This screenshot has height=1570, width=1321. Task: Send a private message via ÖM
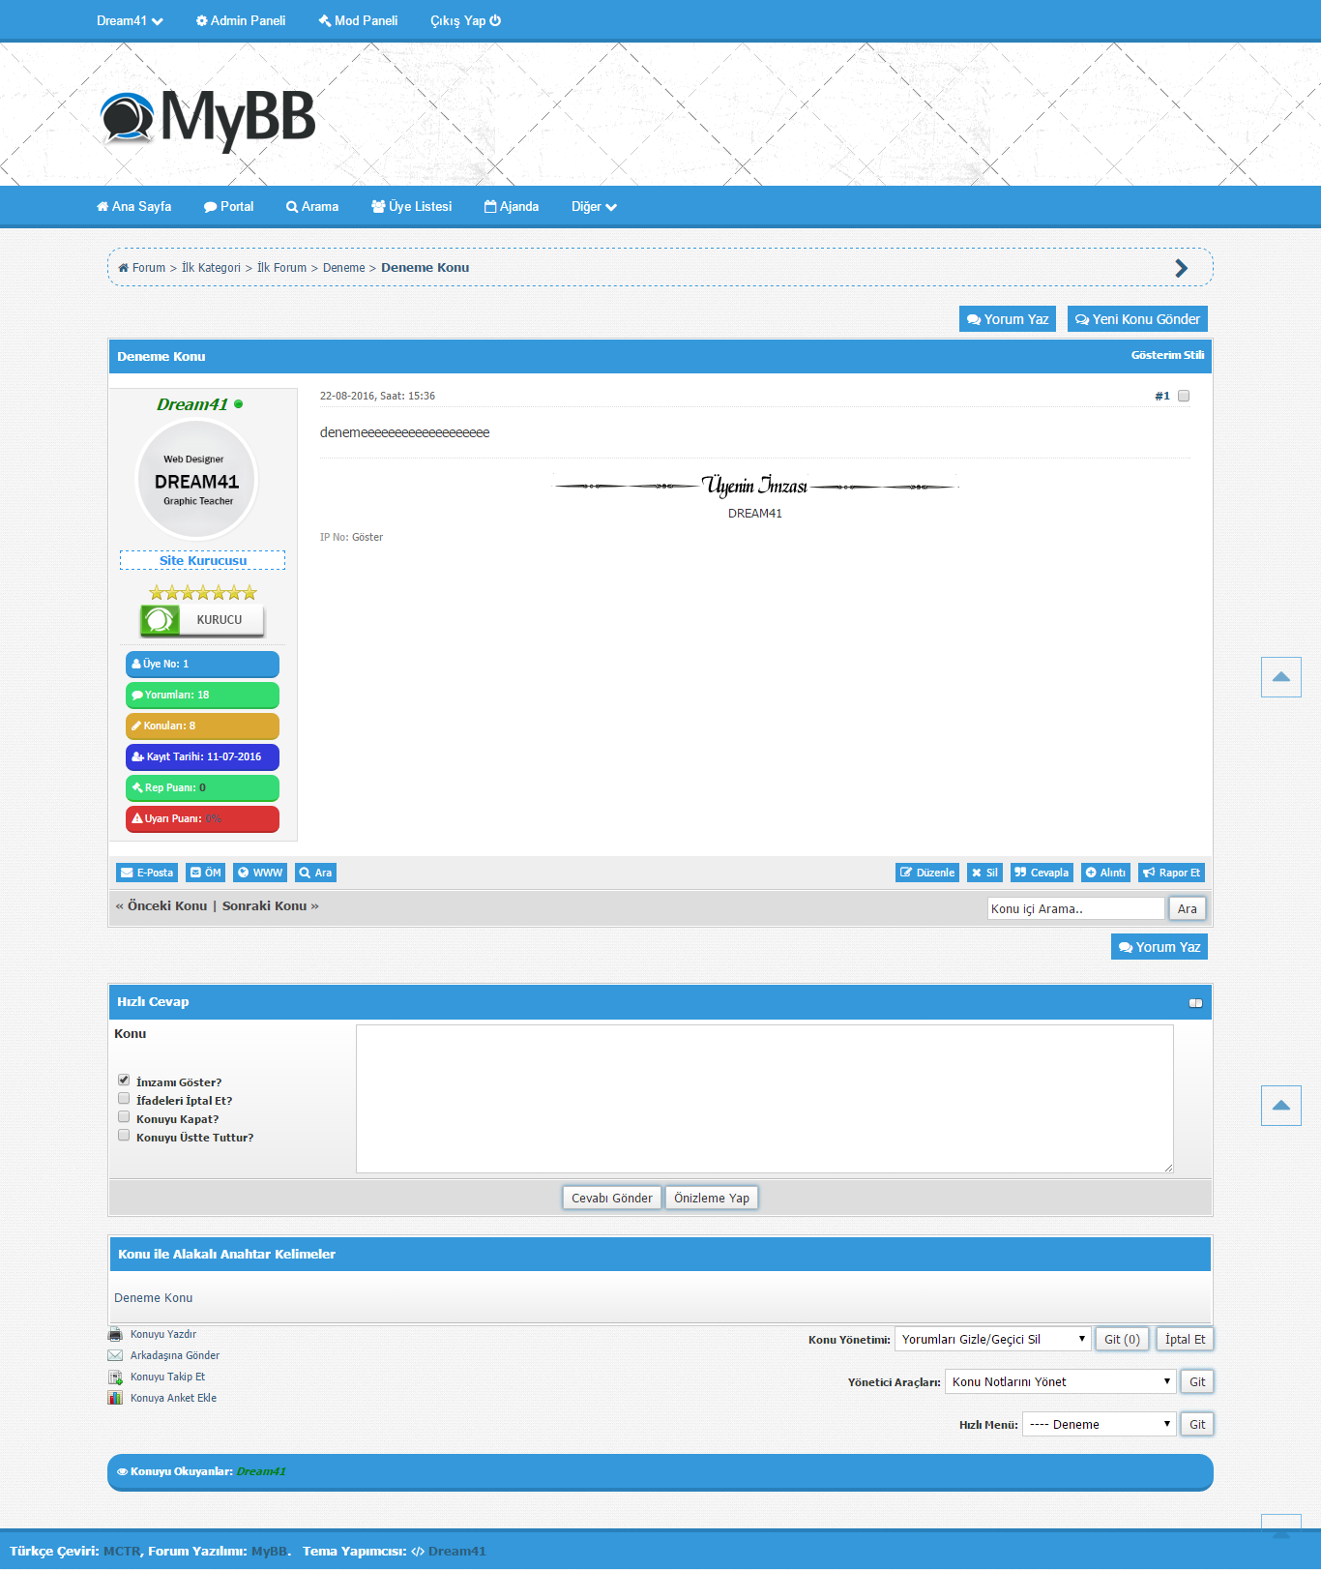click(206, 873)
